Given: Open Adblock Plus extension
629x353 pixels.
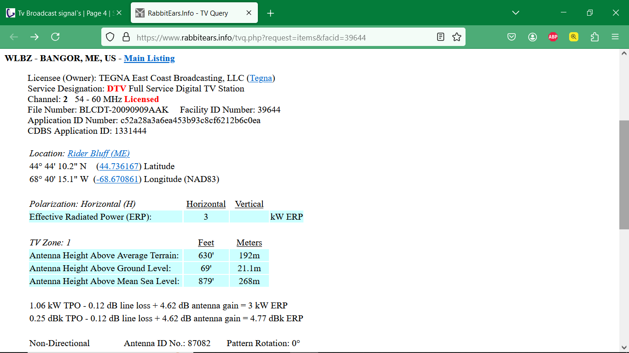Looking at the screenshot, I should coord(553,37).
